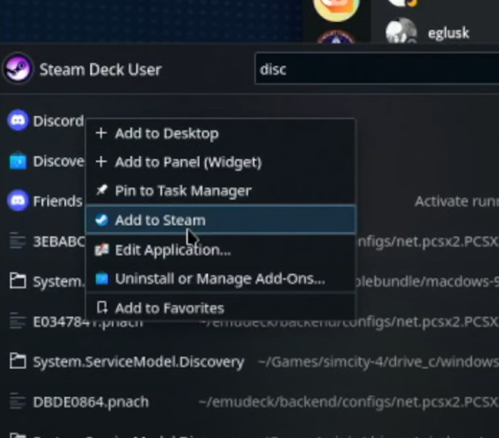Open Edit Application... menu entry
Viewport: 499px width, 438px height.
tap(220, 250)
